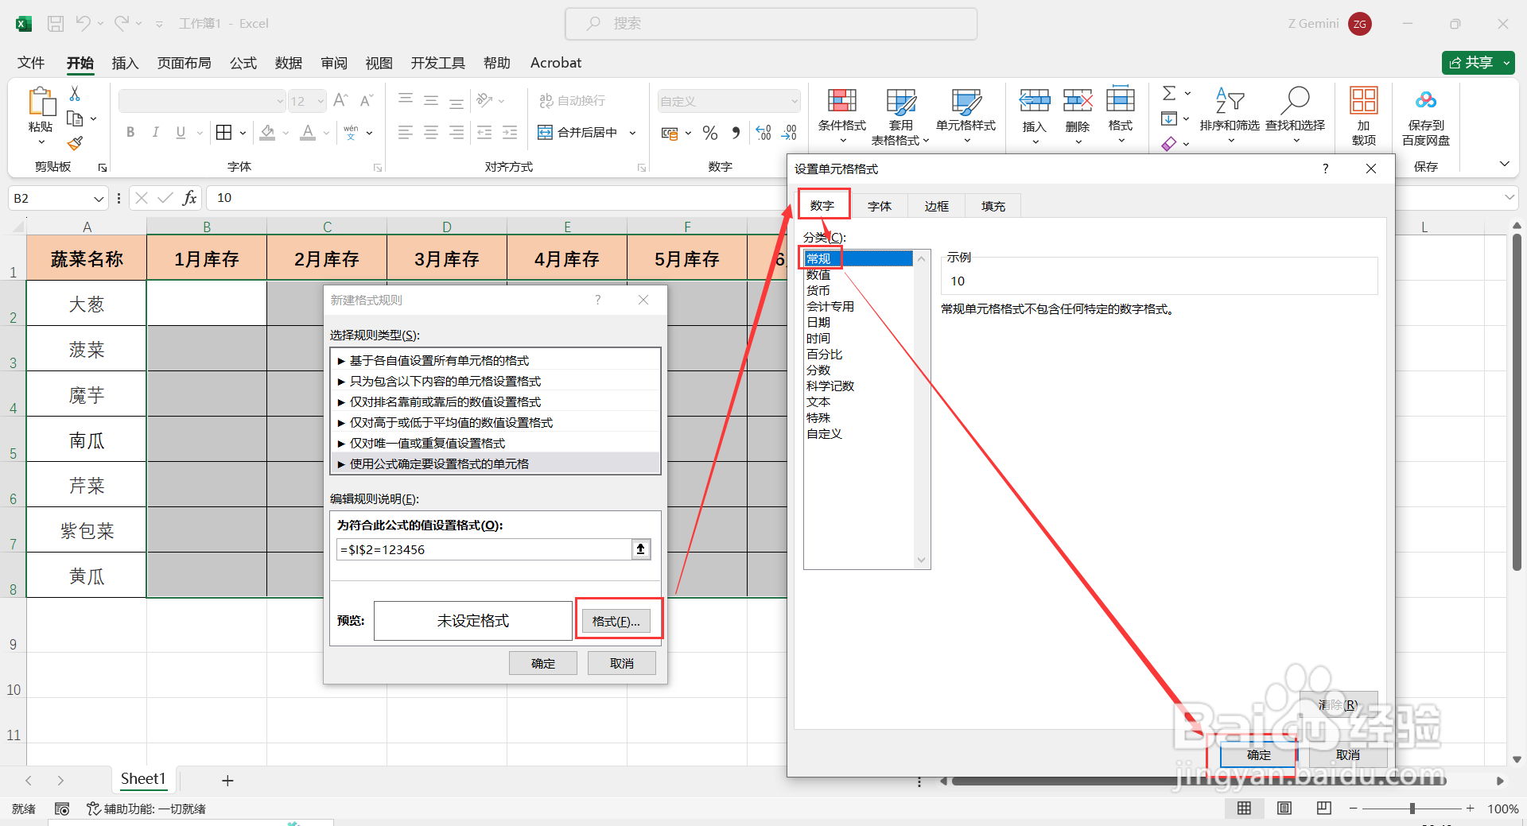Switch to the 公式 (Formulas) ribbon tab
Screen dimensions: 1527x826
point(243,63)
